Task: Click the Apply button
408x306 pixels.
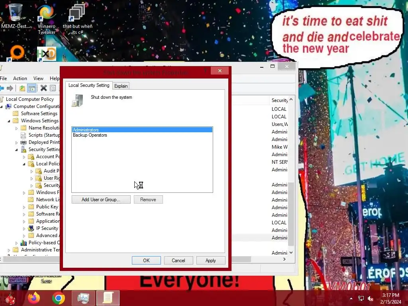Action: [x=211, y=261]
